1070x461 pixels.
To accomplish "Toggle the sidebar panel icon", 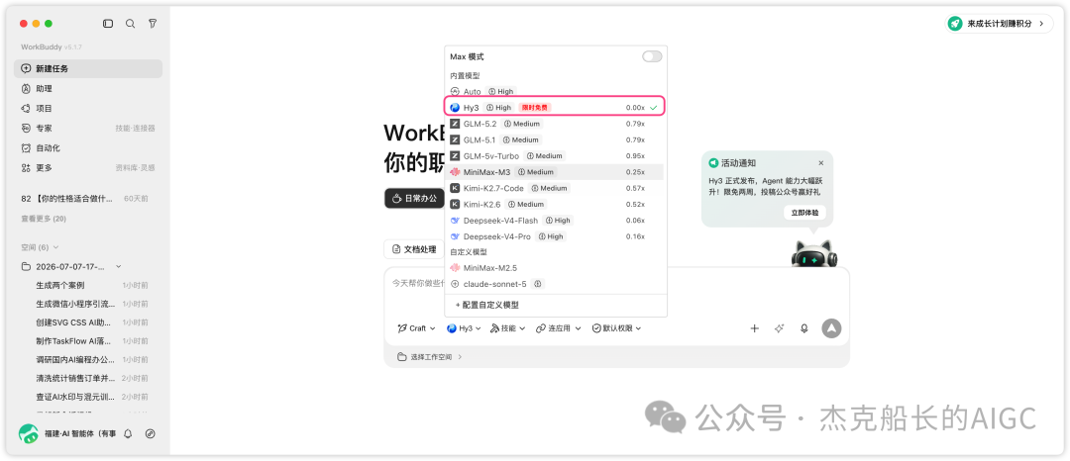I will pyautogui.click(x=108, y=23).
